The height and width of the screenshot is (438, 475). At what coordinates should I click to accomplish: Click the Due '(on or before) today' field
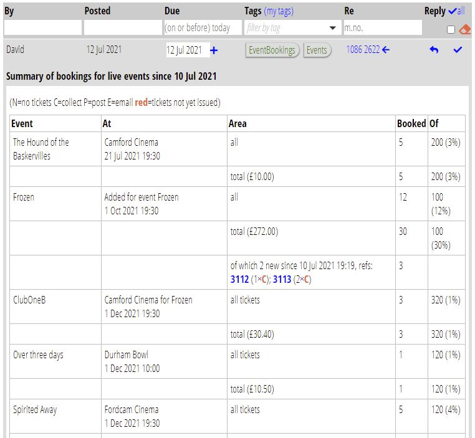pos(203,27)
